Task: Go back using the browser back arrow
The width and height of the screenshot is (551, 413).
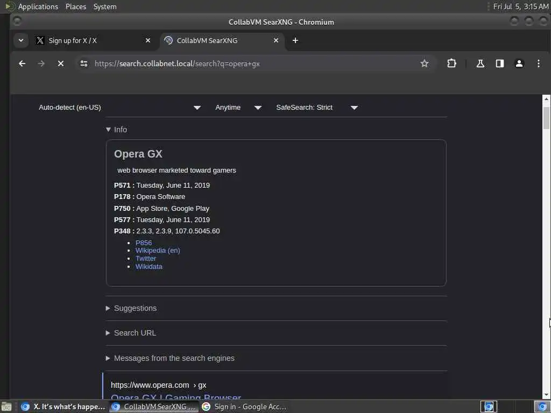Action: pos(22,63)
